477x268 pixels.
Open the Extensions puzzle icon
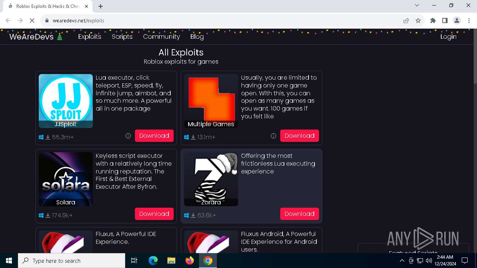[433, 20]
